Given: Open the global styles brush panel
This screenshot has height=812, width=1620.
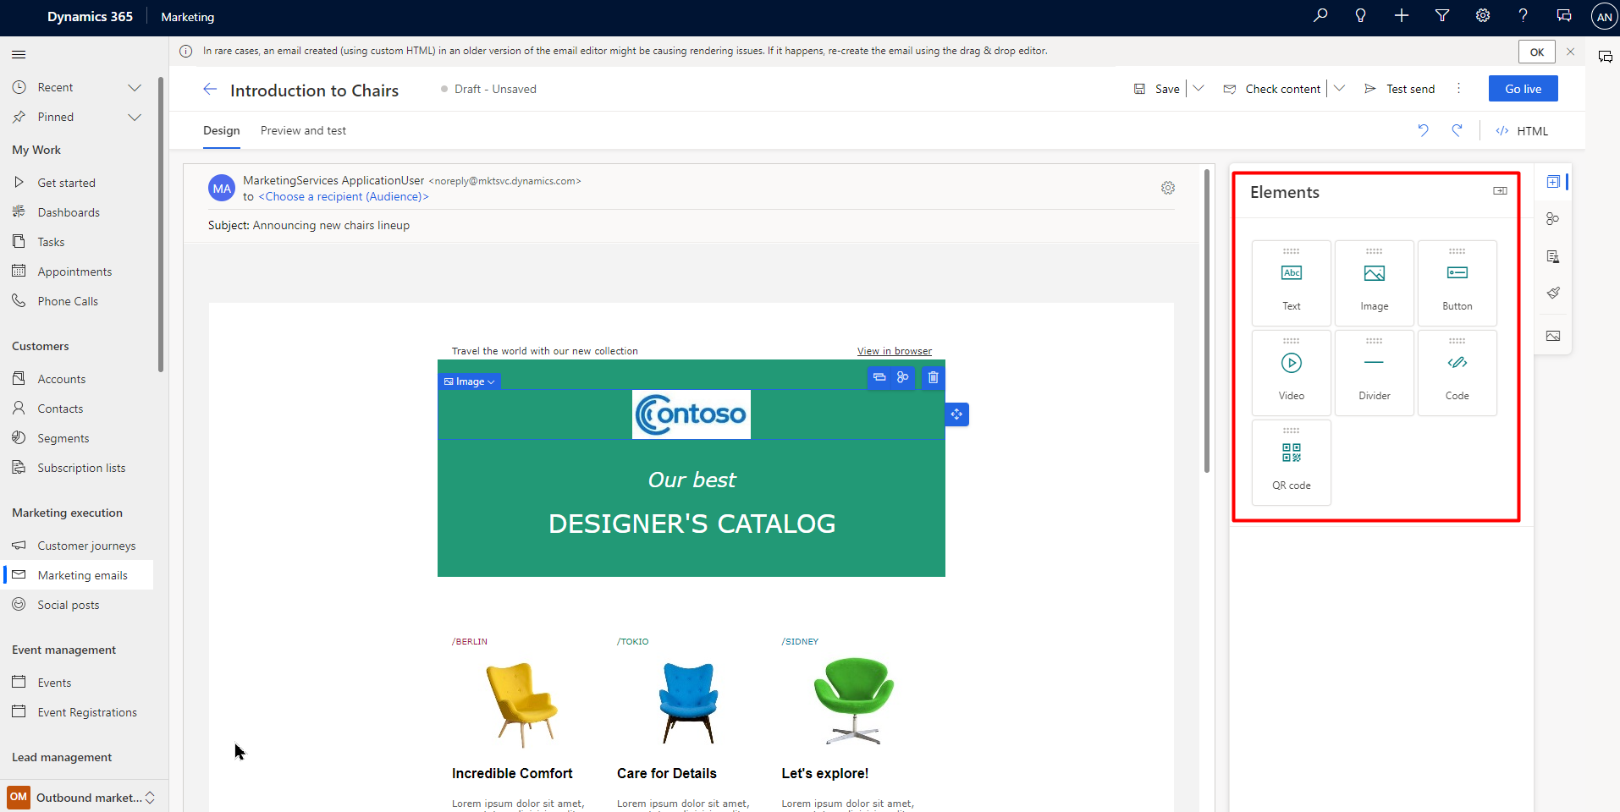Looking at the screenshot, I should coord(1554,293).
